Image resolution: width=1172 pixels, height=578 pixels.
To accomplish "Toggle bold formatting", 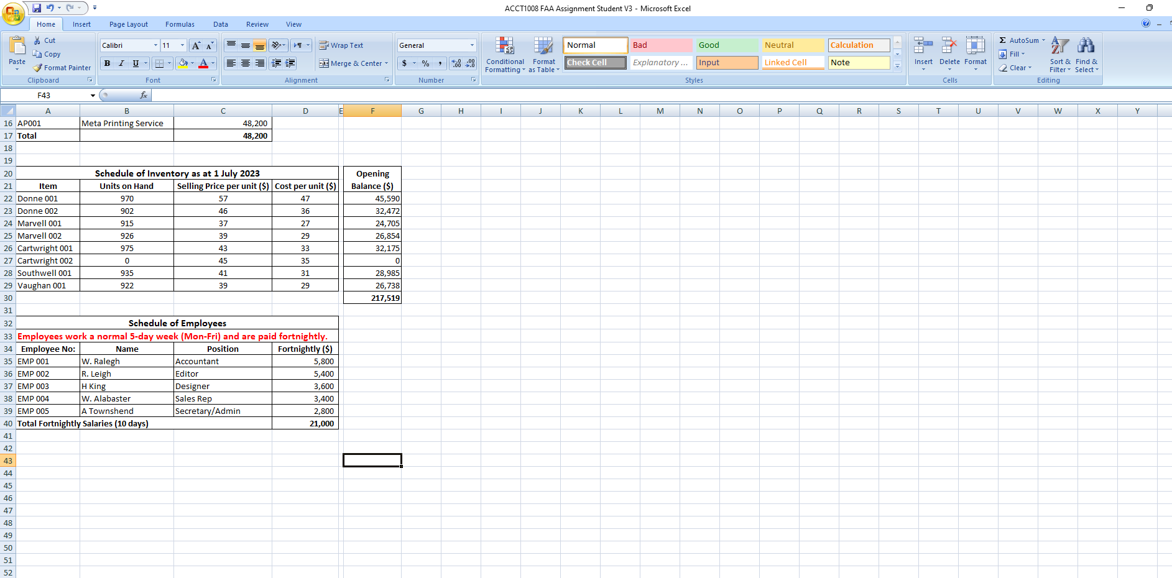I will 106,63.
